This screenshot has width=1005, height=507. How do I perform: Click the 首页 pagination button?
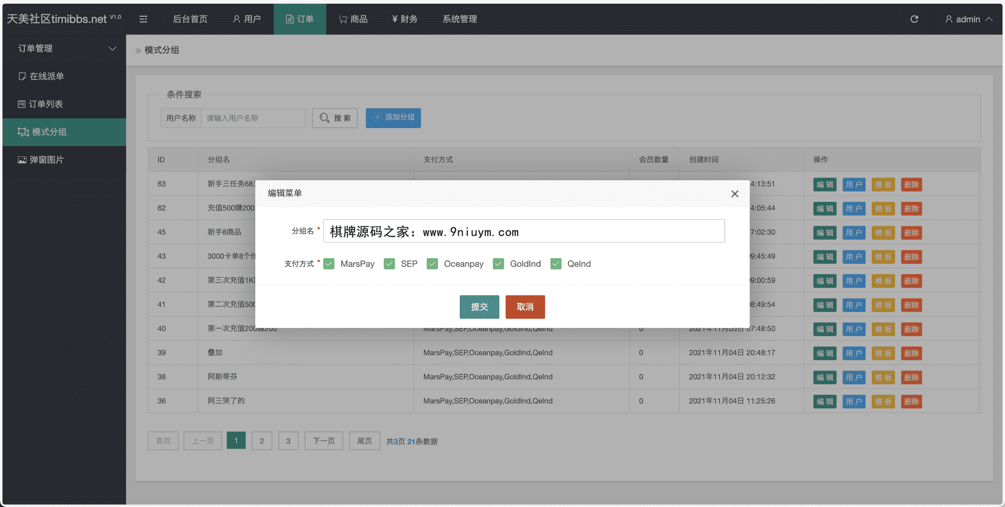pos(163,441)
